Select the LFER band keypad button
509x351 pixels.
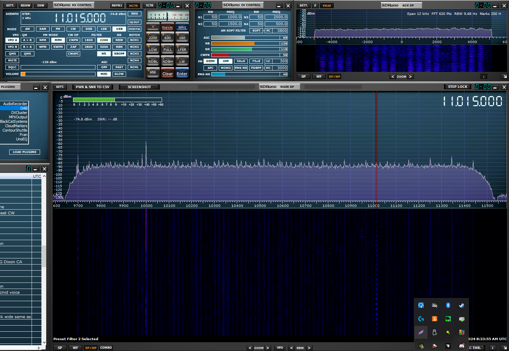(182, 49)
